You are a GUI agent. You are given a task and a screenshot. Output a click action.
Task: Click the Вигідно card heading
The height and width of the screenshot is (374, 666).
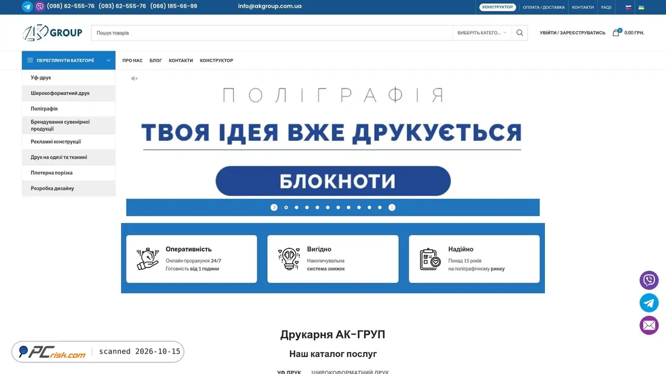click(x=319, y=250)
